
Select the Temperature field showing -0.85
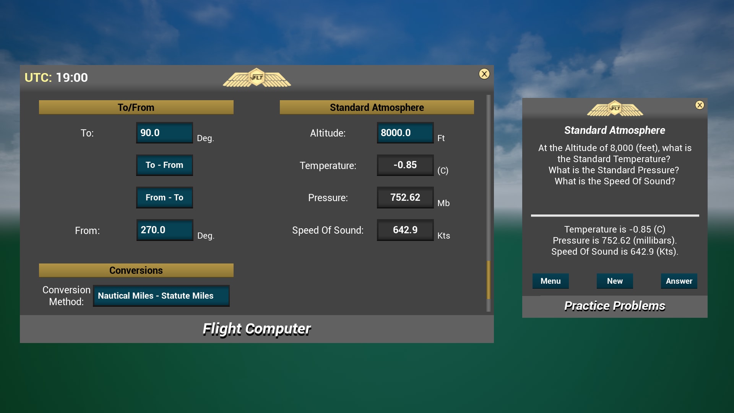pos(405,165)
